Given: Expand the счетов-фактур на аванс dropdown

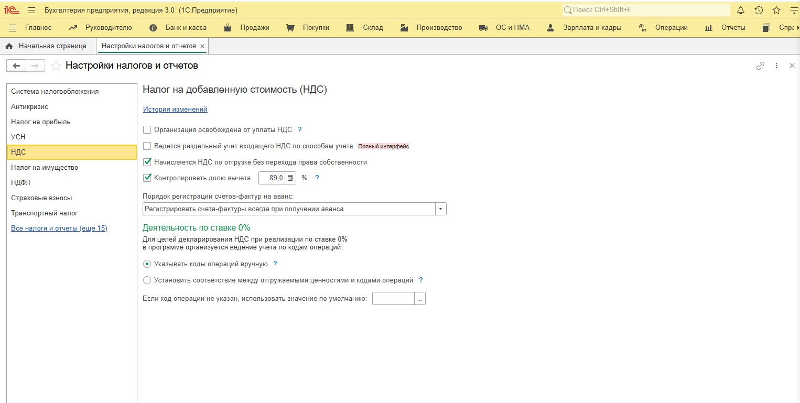Looking at the screenshot, I should click(x=440, y=209).
